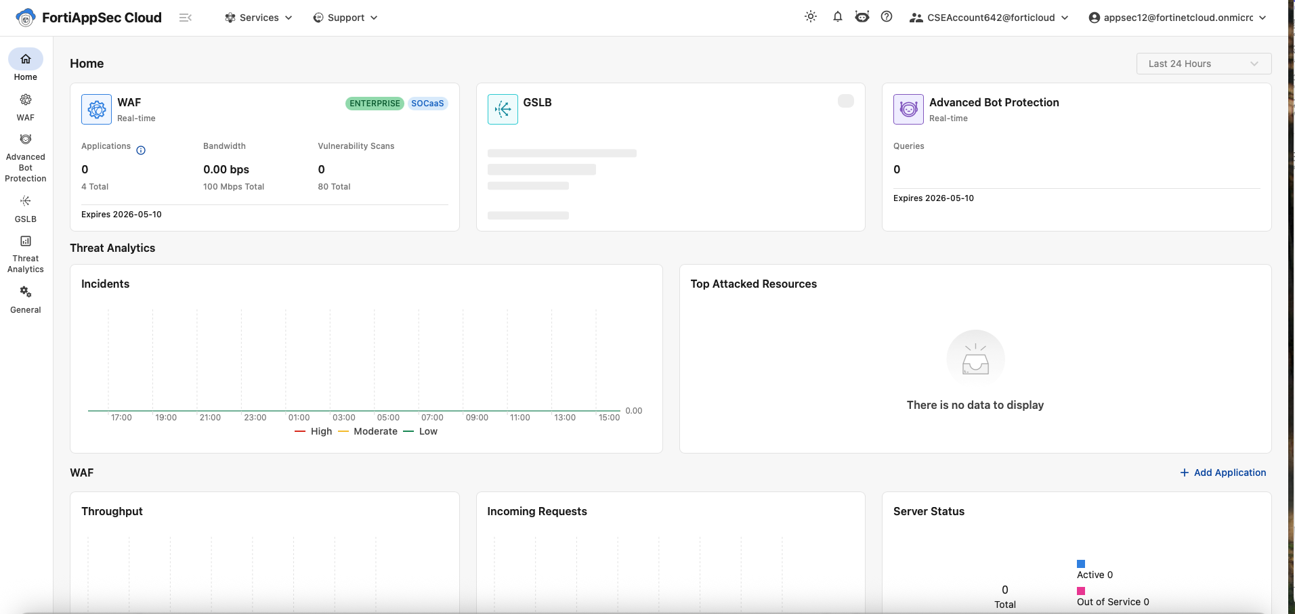Toggle the GSLB card switch
This screenshot has width=1295, height=614.
coord(846,101)
